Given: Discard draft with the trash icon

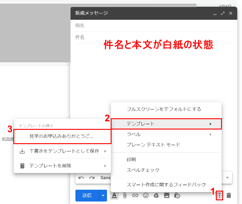Looking at the screenshot, I should [x=229, y=195].
